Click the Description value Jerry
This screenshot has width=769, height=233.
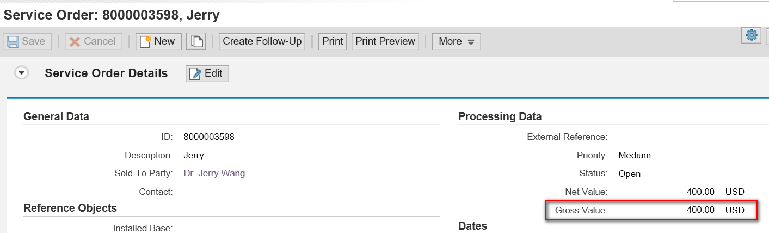pos(194,155)
